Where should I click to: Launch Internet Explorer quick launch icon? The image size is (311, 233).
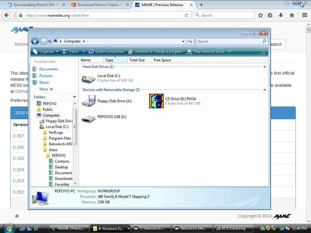click(36, 228)
